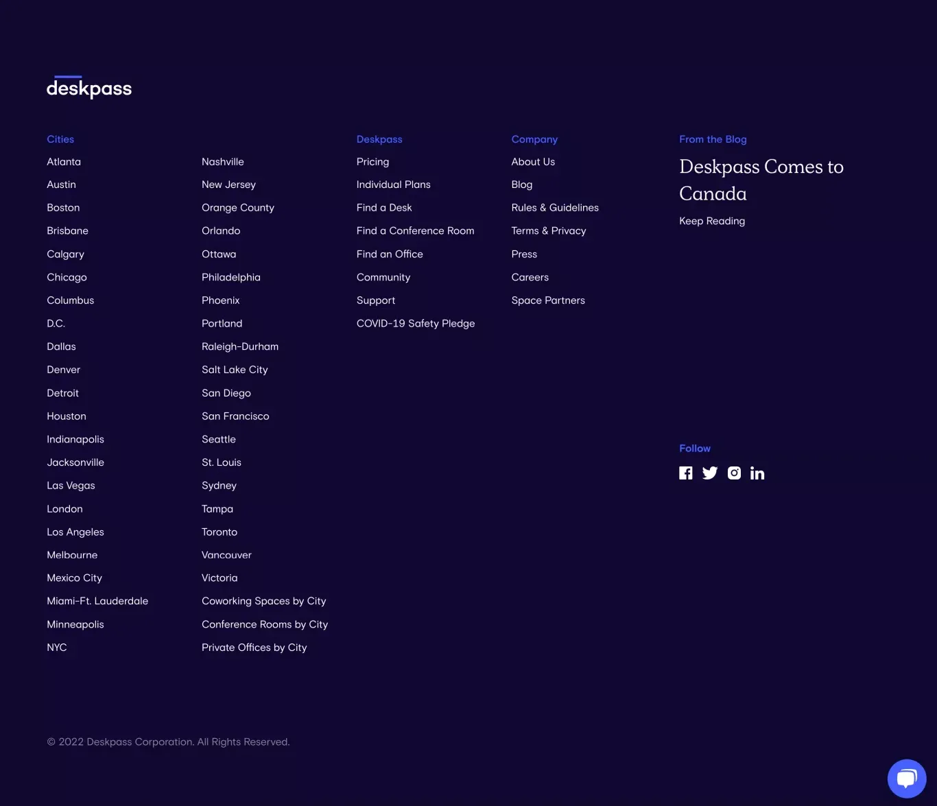Image resolution: width=937 pixels, height=806 pixels.
Task: Choose San Francisco city link
Action: coord(235,416)
